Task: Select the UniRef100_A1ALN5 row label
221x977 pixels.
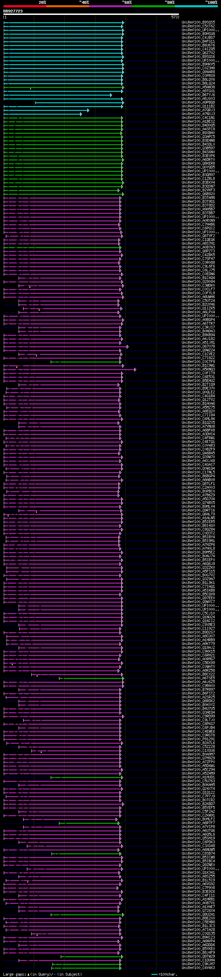Action: [x=198, y=518]
